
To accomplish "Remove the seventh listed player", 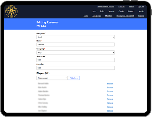I will click(x=110, y=107).
